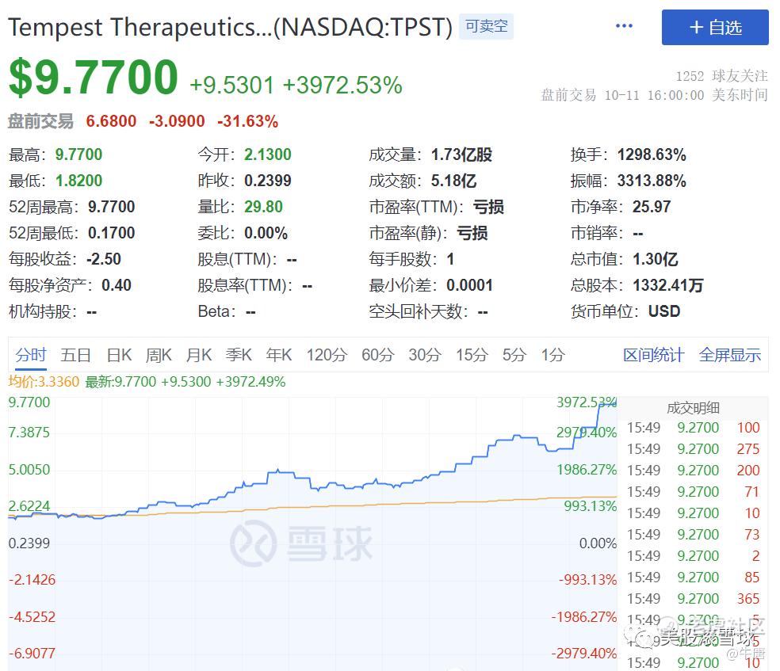This screenshot has width=780, height=671.
Task: Switch to the 五日 five-day tab
Action: (75, 355)
